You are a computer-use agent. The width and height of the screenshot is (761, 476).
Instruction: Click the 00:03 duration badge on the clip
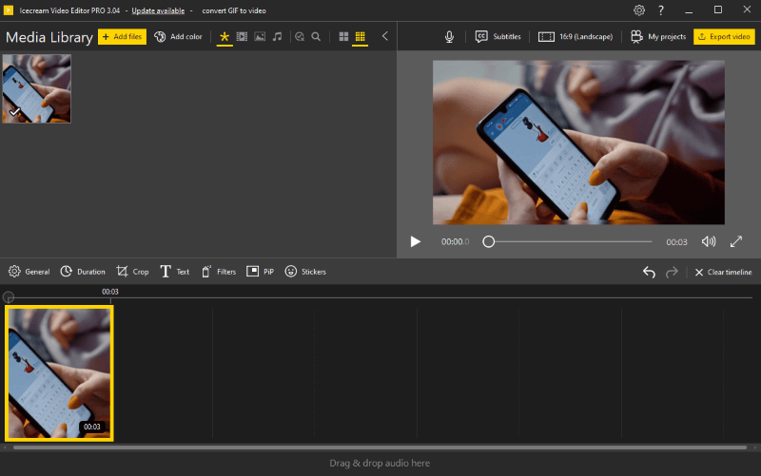point(91,427)
